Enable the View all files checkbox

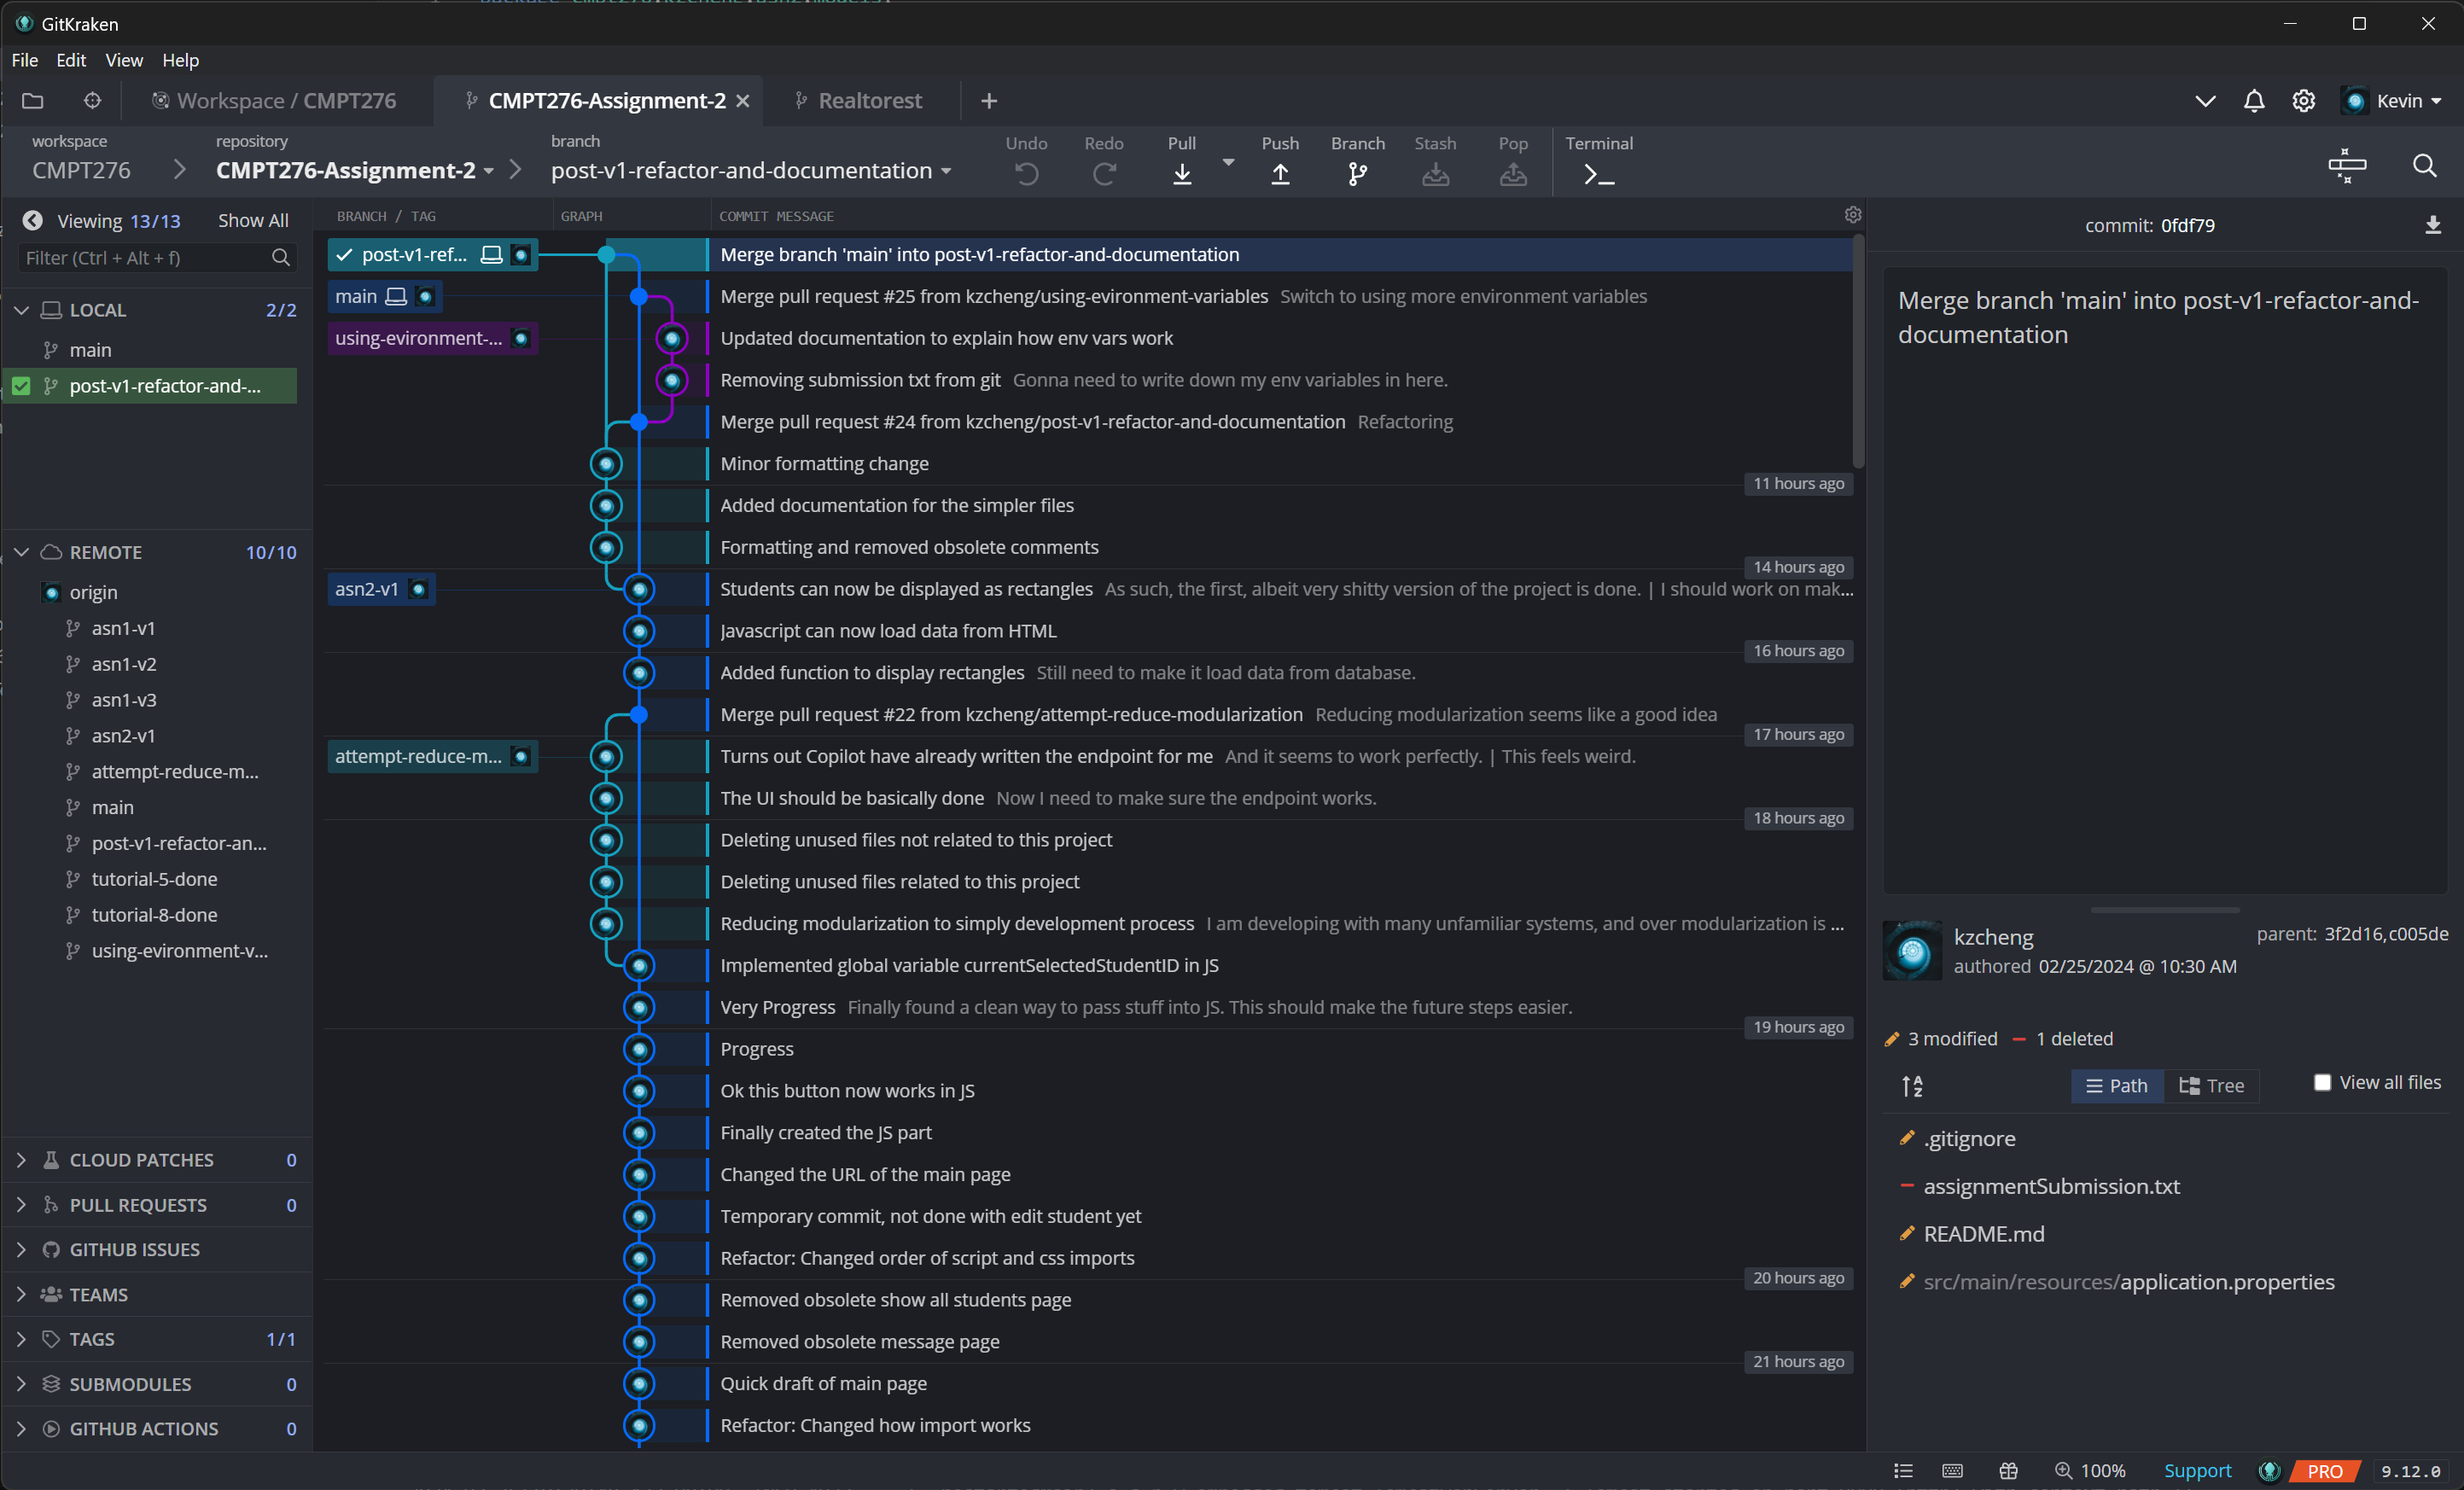pos(2322,1082)
